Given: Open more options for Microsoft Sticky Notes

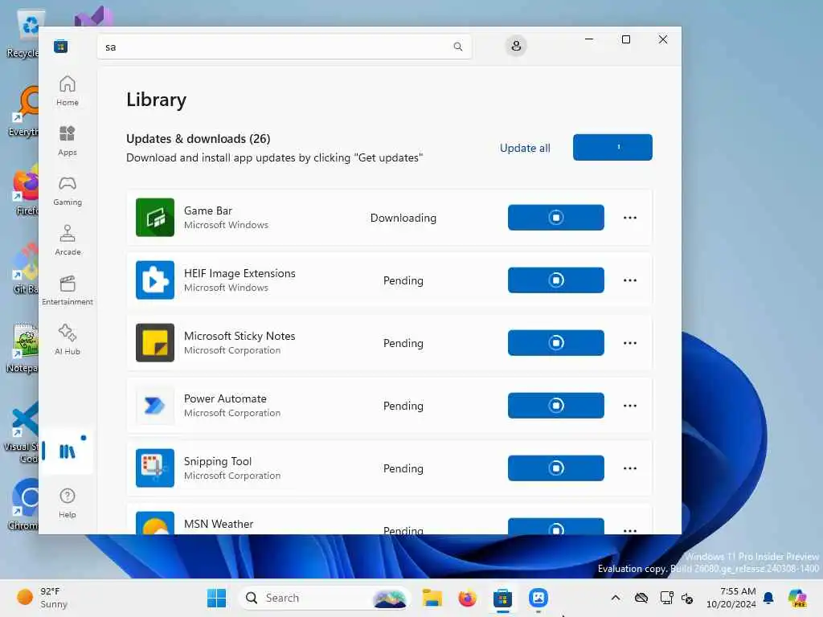Looking at the screenshot, I should [630, 342].
